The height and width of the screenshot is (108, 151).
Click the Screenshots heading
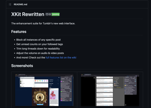[22, 66]
